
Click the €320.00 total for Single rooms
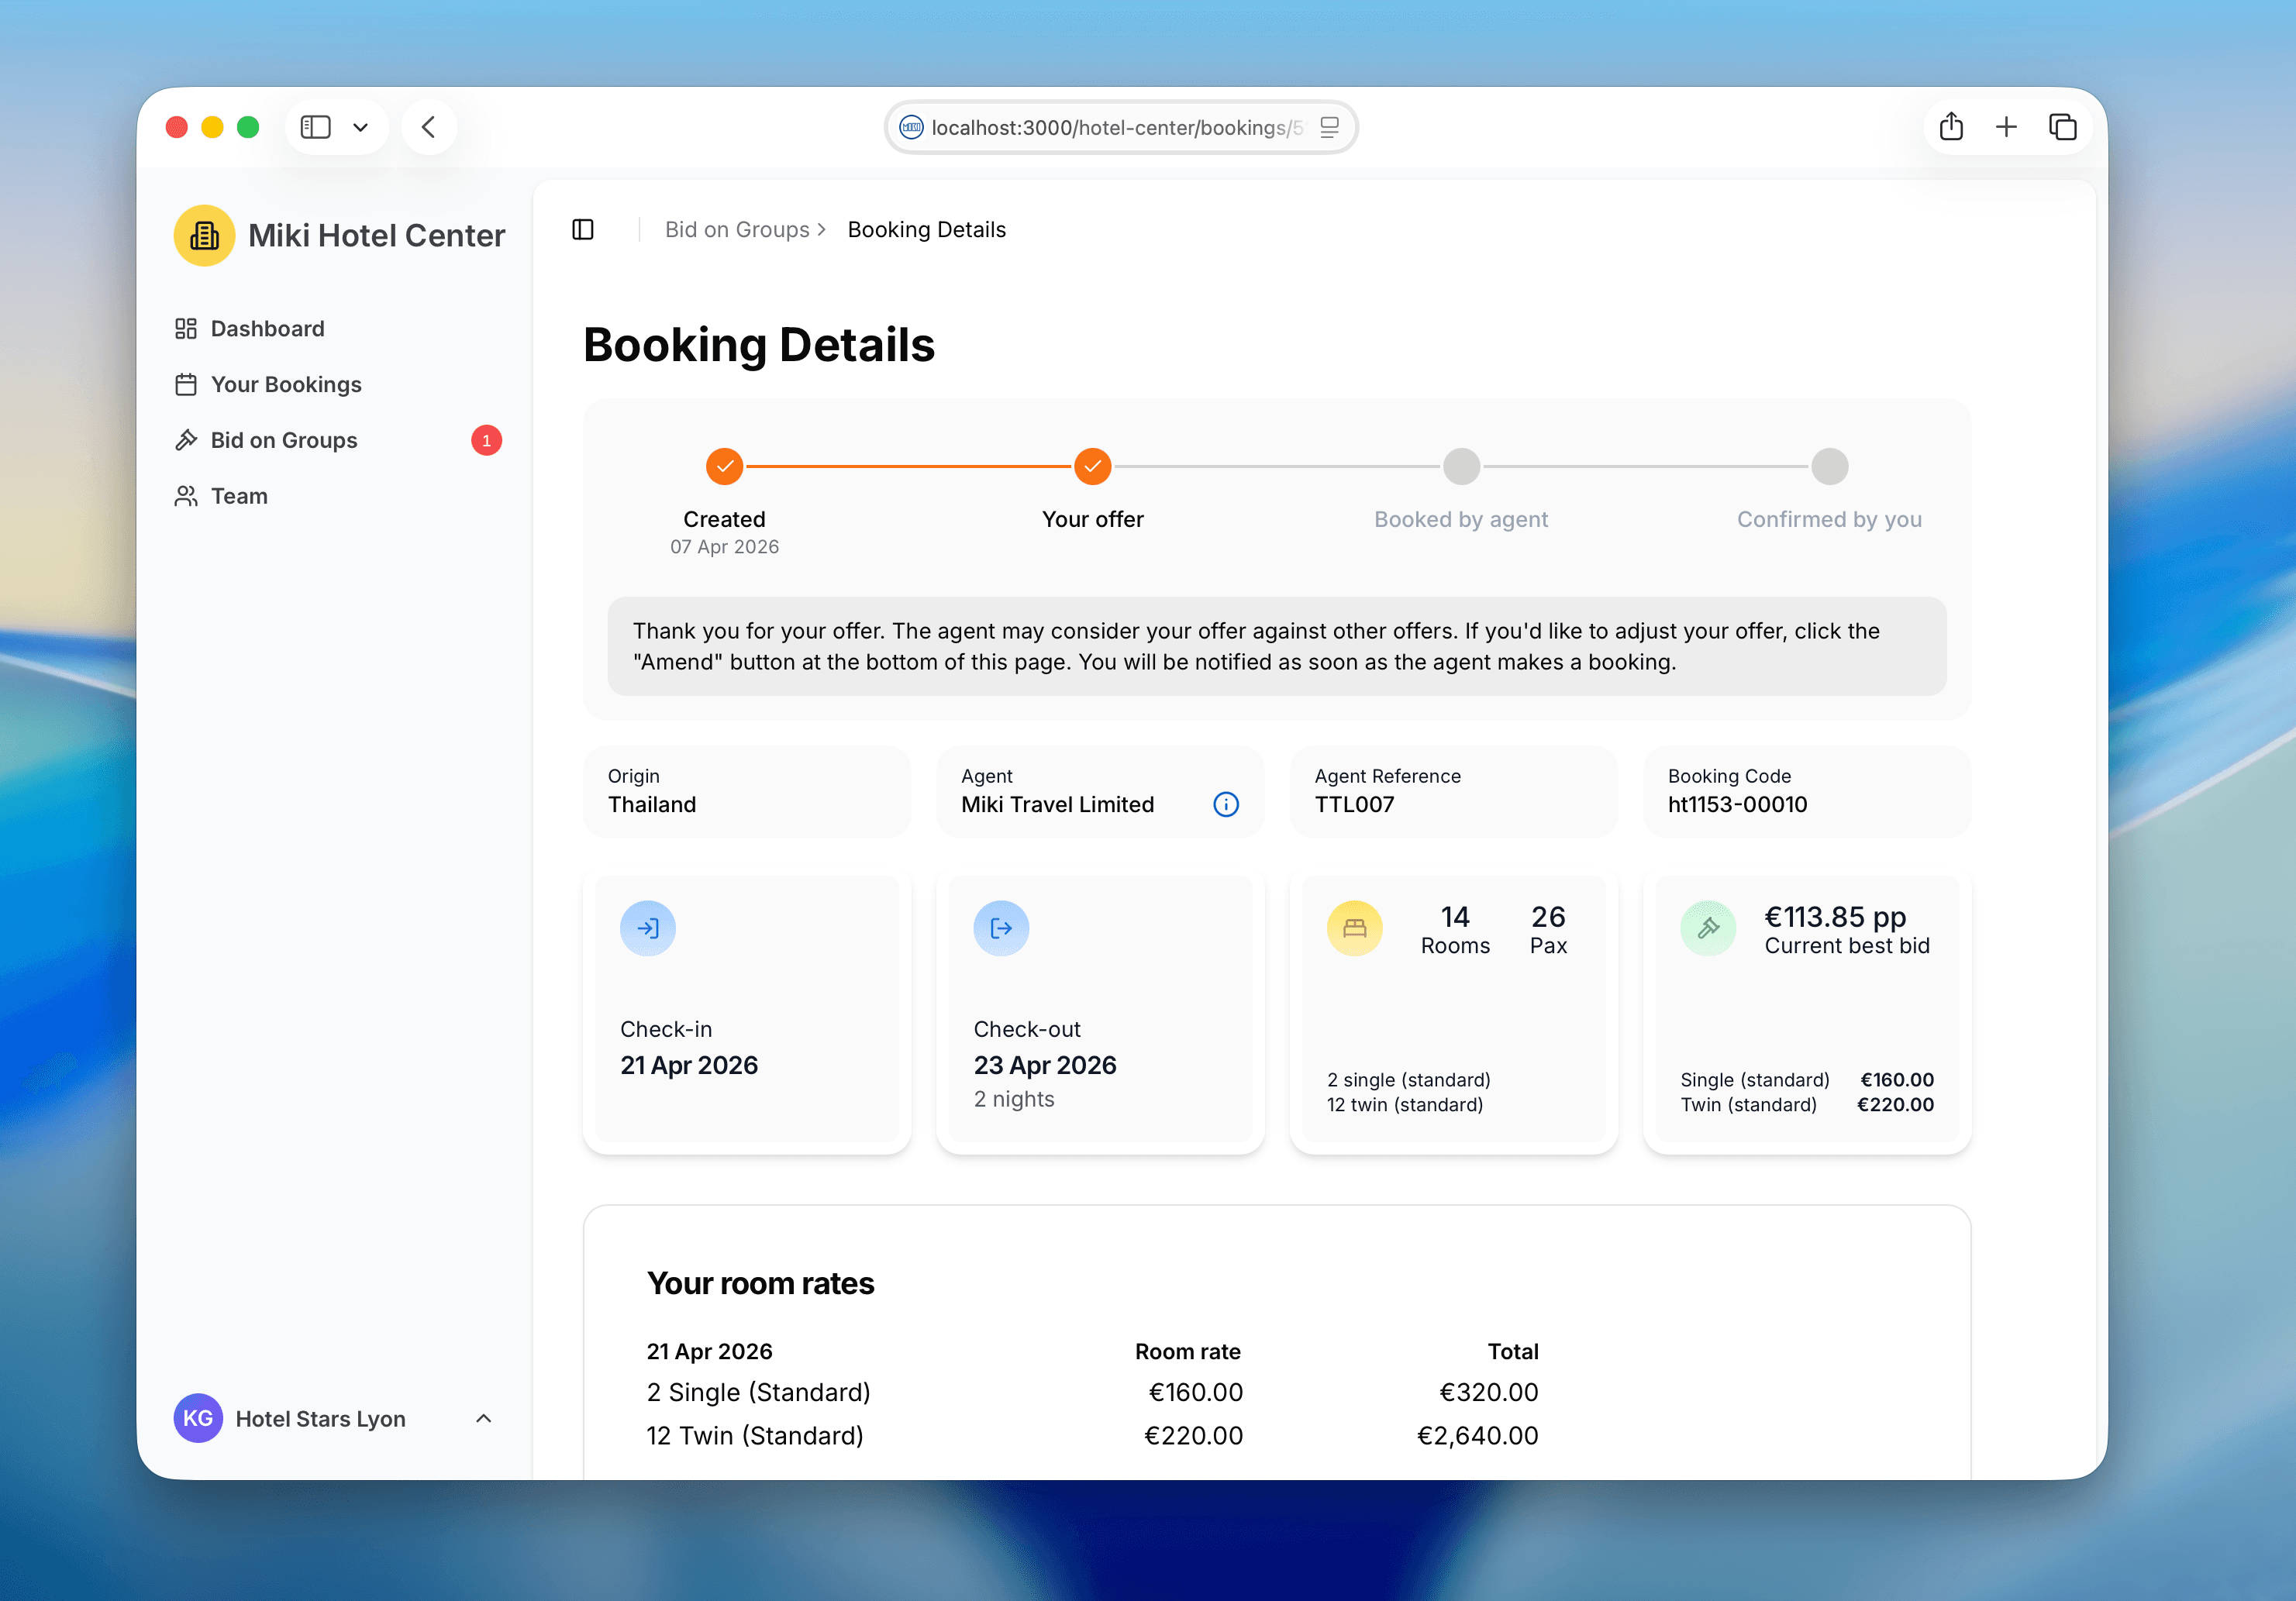[x=1488, y=1392]
